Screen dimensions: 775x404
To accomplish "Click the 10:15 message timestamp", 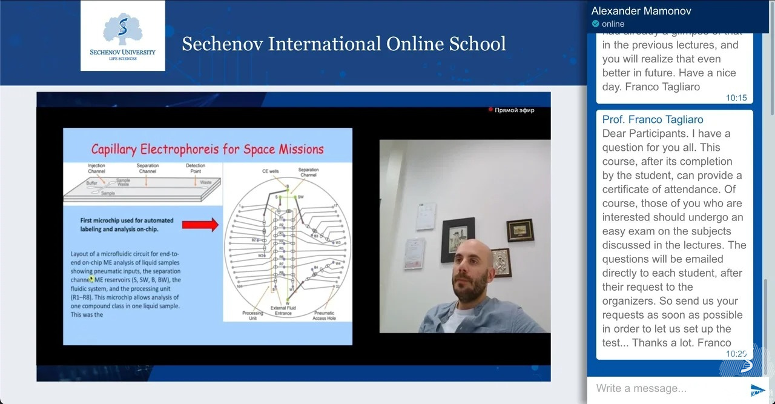I will point(736,98).
